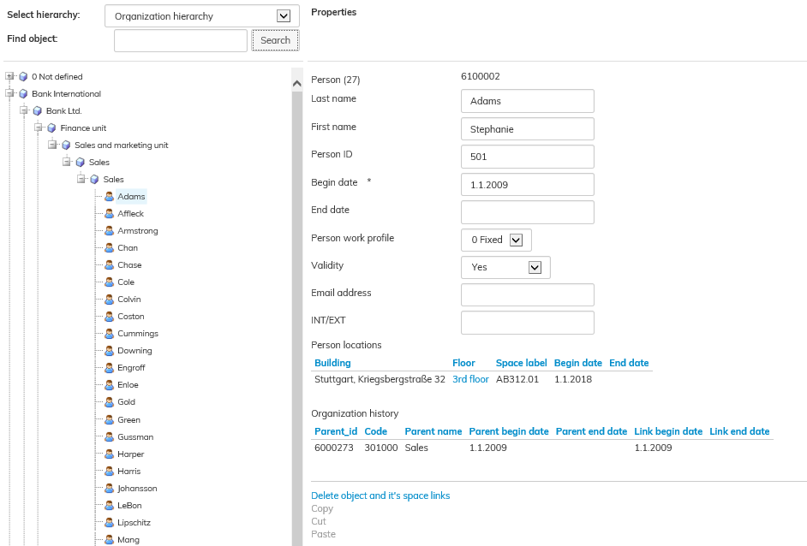Click the Find object input field

181,40
